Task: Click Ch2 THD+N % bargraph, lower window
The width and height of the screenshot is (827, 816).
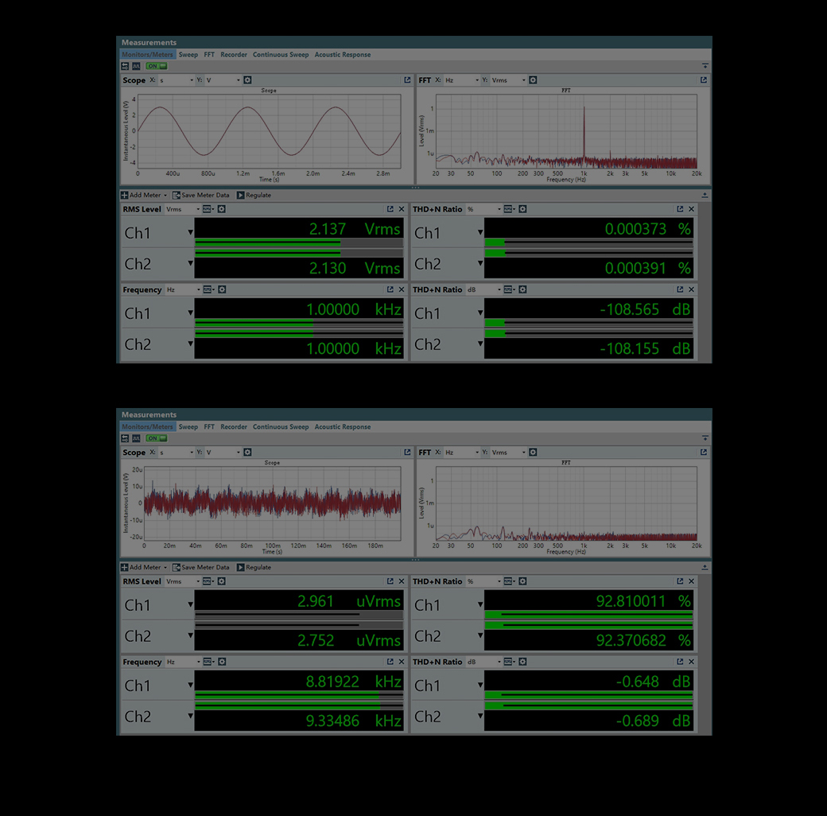Action: click(588, 625)
